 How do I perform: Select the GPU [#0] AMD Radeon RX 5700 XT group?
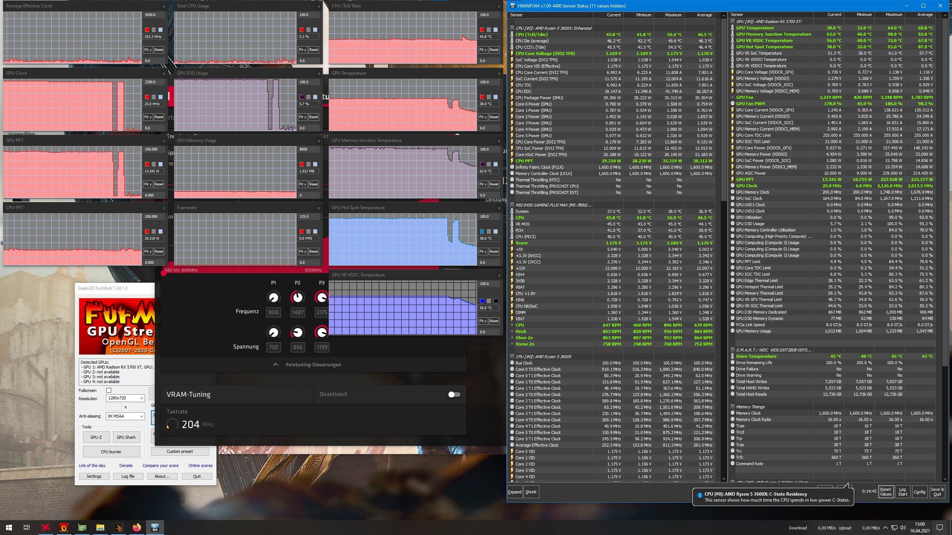point(769,22)
